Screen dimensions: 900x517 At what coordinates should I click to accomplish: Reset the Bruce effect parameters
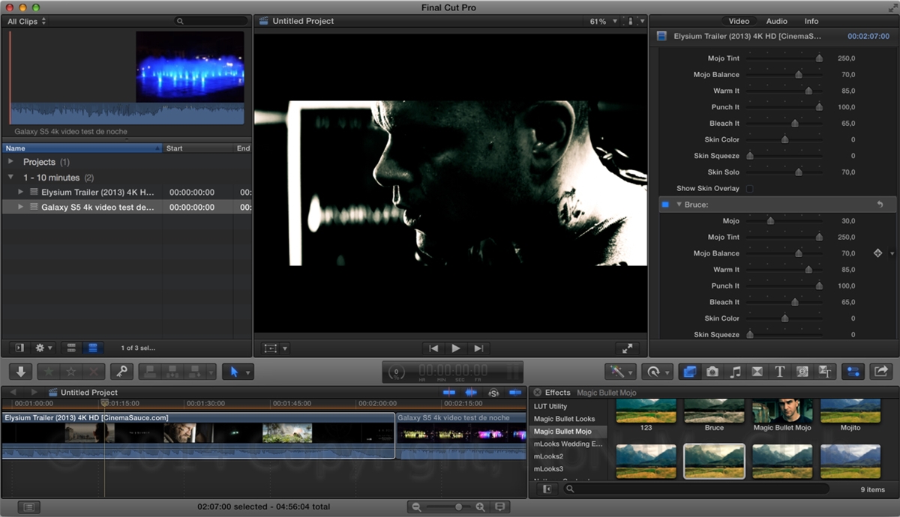point(880,205)
